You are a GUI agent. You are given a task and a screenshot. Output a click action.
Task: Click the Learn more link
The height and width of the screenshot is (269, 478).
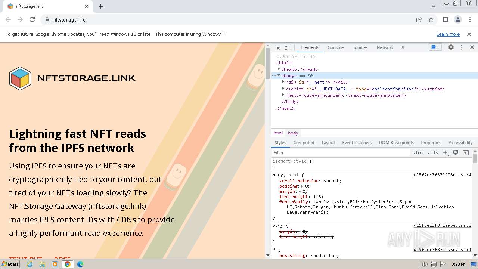[448, 34]
